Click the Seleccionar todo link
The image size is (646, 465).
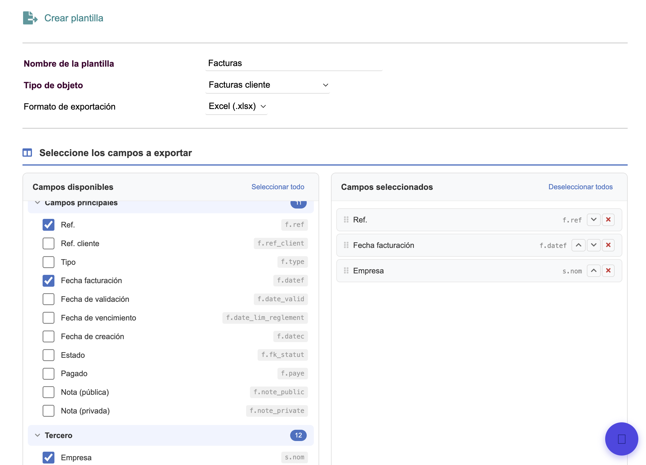277,187
